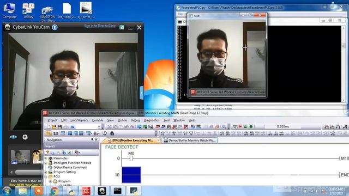
Task: Click the binoculars find icon
Action: tap(112, 133)
